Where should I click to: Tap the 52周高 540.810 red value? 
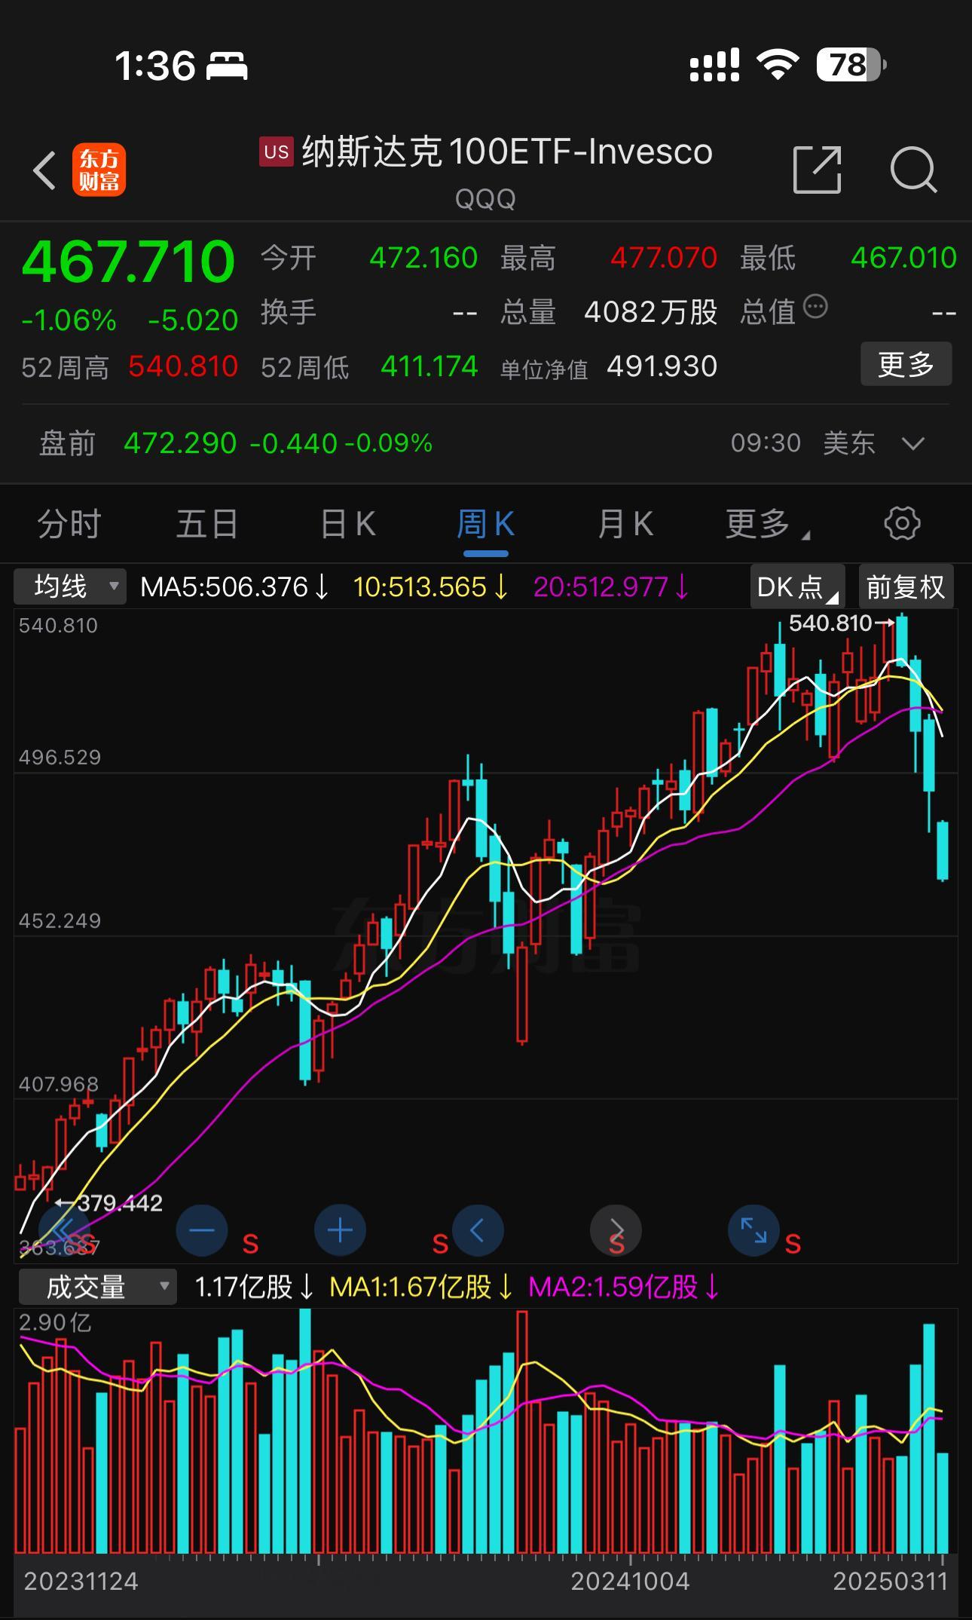tap(183, 366)
